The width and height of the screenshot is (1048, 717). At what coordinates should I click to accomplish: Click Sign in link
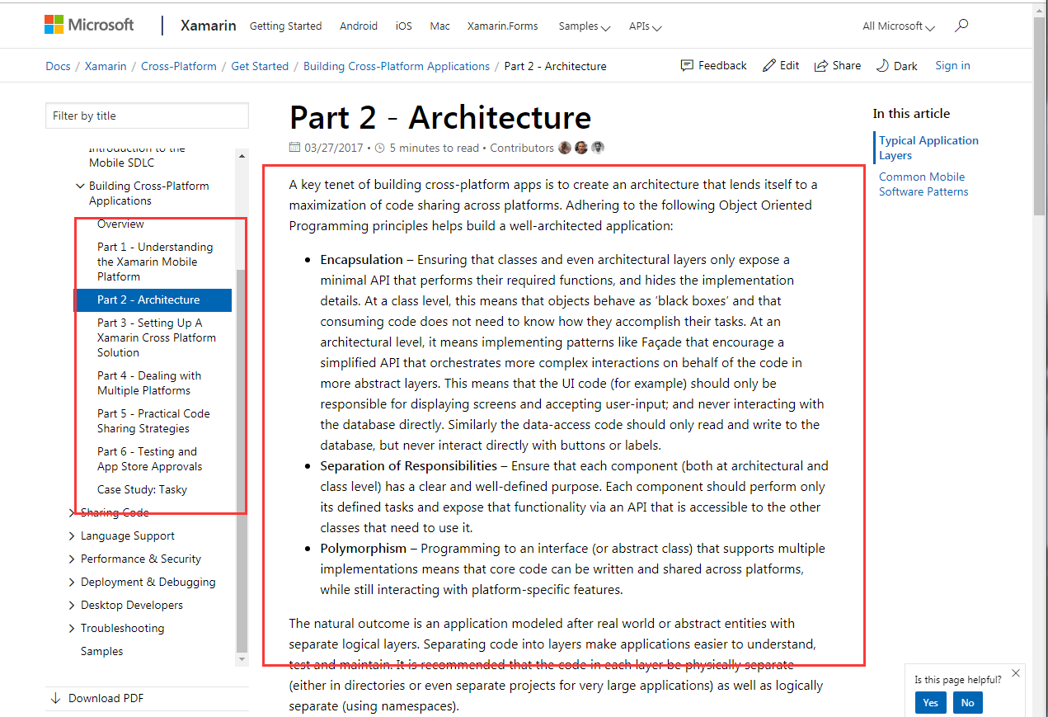(x=952, y=65)
